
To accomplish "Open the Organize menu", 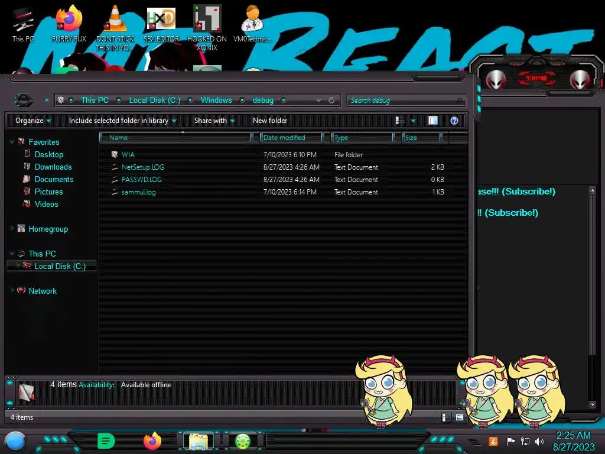I will (x=33, y=121).
